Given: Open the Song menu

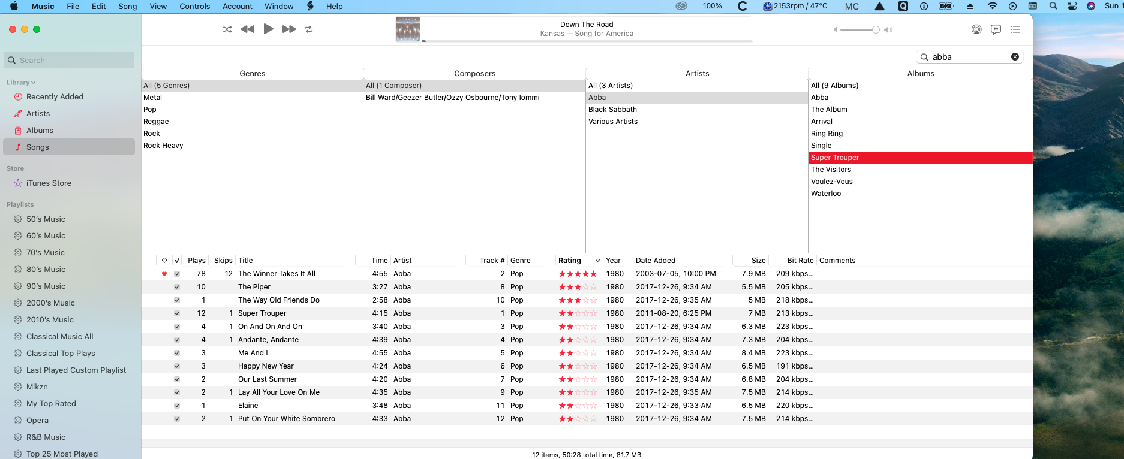Looking at the screenshot, I should coord(128,6).
